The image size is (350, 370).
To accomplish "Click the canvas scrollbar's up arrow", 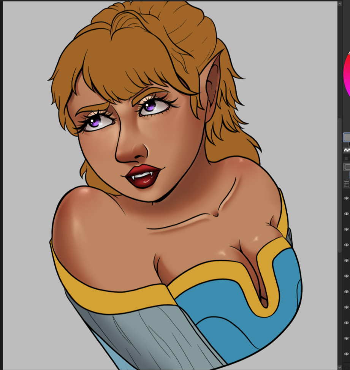I will (x=339, y=4).
